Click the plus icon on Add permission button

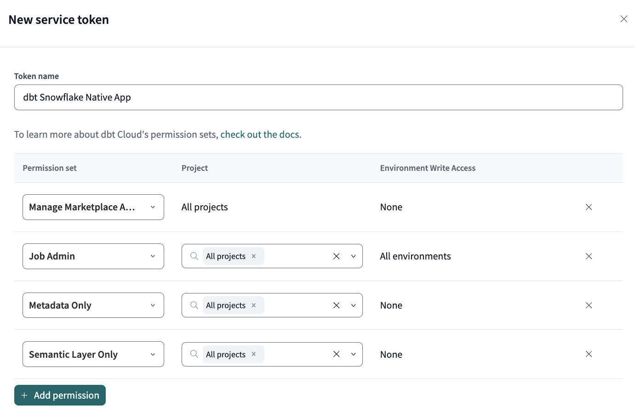click(24, 395)
